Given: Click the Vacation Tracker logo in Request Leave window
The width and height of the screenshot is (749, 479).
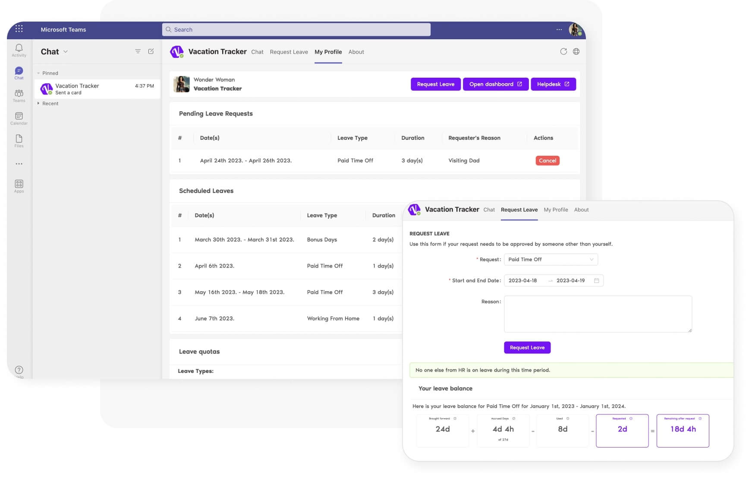Looking at the screenshot, I should pyautogui.click(x=414, y=210).
